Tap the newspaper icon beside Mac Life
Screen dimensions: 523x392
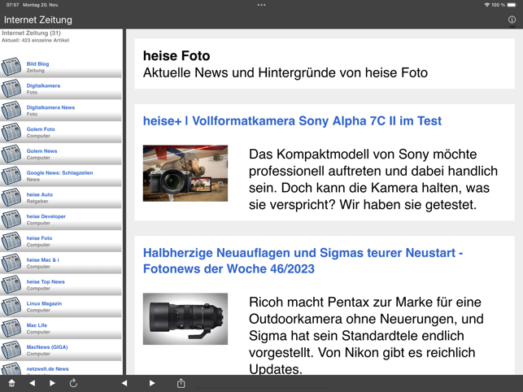[11, 329]
